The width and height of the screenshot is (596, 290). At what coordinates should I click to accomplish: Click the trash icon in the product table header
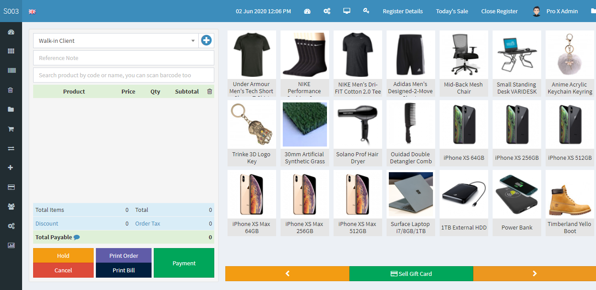[x=209, y=91]
